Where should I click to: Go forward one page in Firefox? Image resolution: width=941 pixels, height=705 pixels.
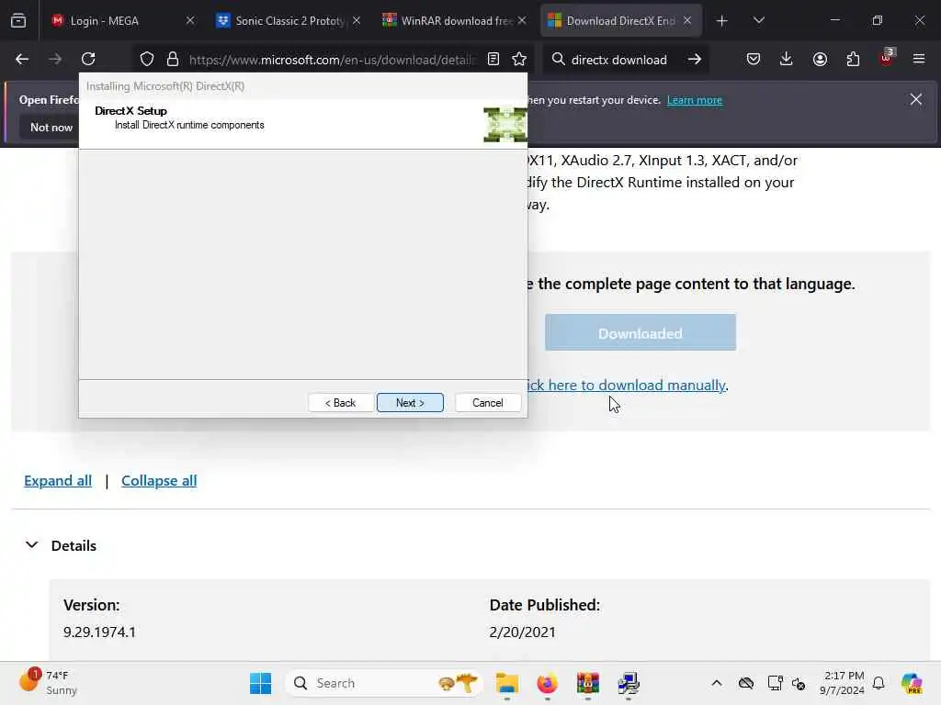[x=54, y=59]
